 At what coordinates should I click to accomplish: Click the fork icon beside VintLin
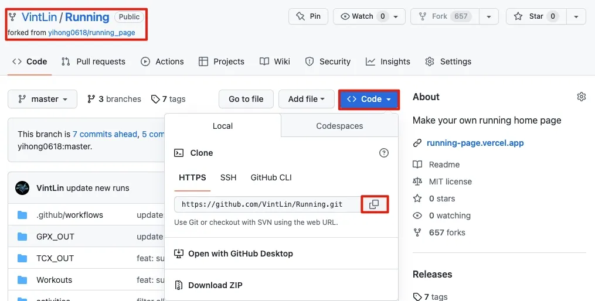tap(12, 17)
